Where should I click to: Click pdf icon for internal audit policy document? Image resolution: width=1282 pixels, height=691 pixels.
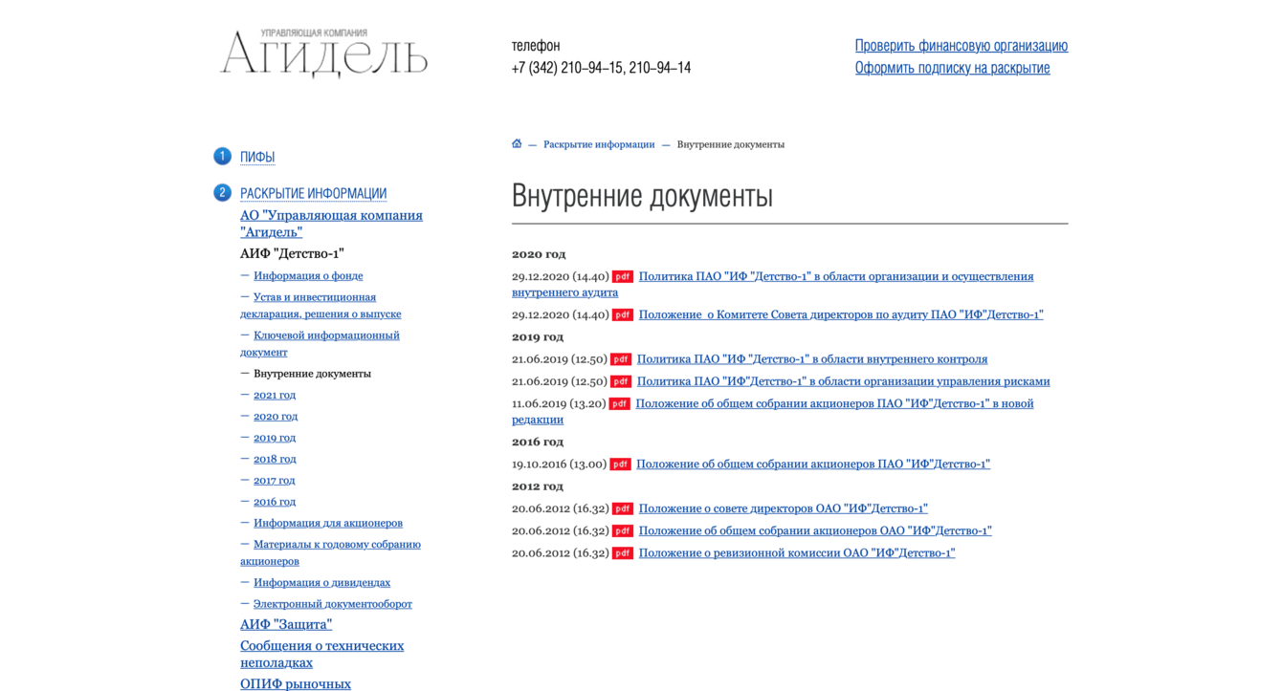tap(623, 277)
